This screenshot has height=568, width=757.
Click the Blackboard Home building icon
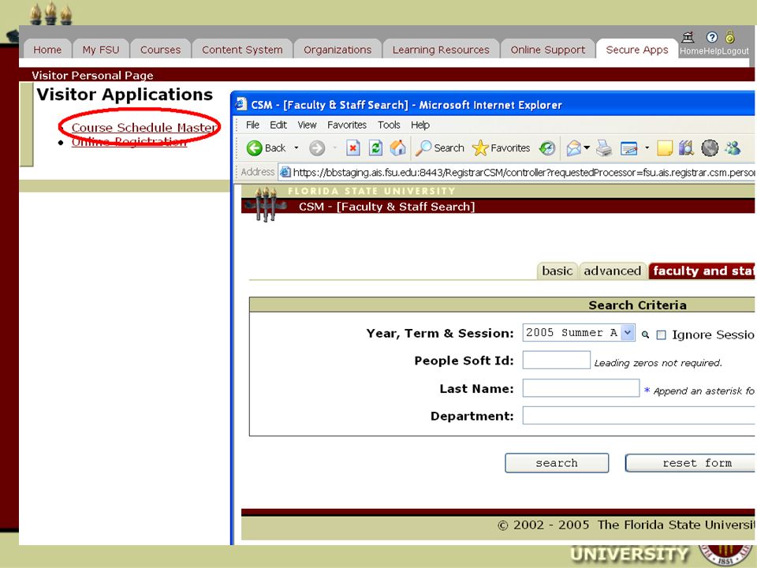coord(688,37)
